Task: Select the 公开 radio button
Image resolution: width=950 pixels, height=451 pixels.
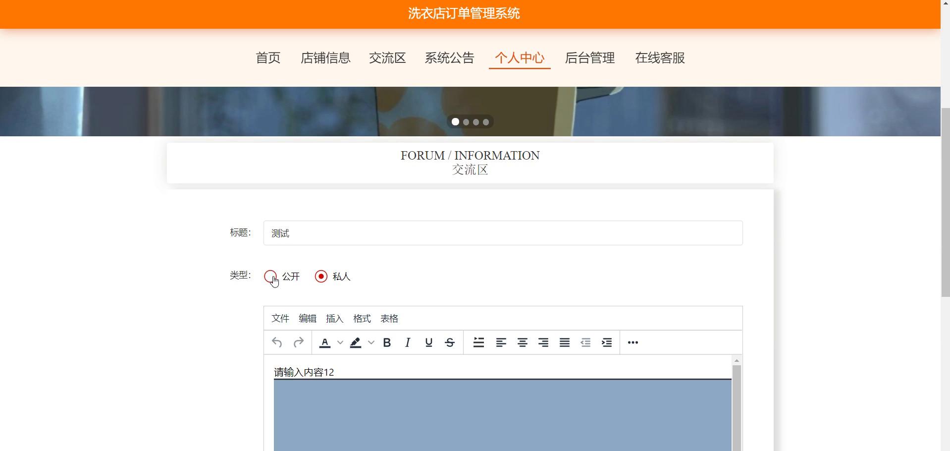Action: point(270,277)
